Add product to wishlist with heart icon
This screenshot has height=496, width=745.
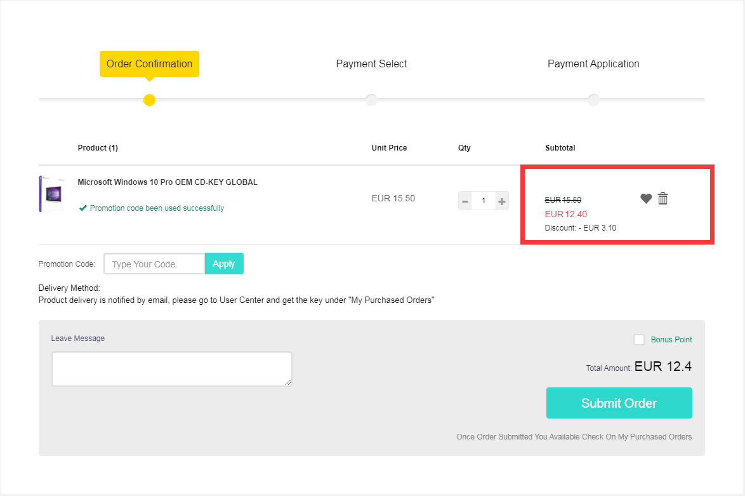click(x=646, y=198)
